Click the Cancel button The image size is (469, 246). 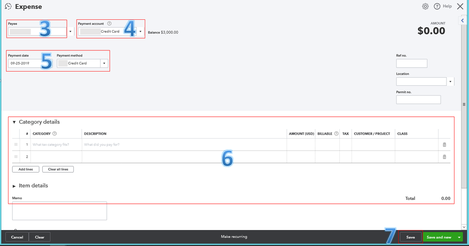(x=17, y=237)
